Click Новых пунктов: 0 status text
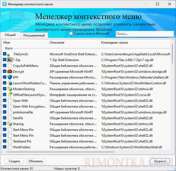This screenshot has width=176, height=171. pos(67,169)
